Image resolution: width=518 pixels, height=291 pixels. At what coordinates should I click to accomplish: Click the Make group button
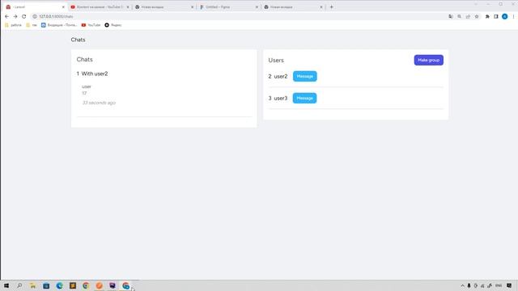click(428, 60)
